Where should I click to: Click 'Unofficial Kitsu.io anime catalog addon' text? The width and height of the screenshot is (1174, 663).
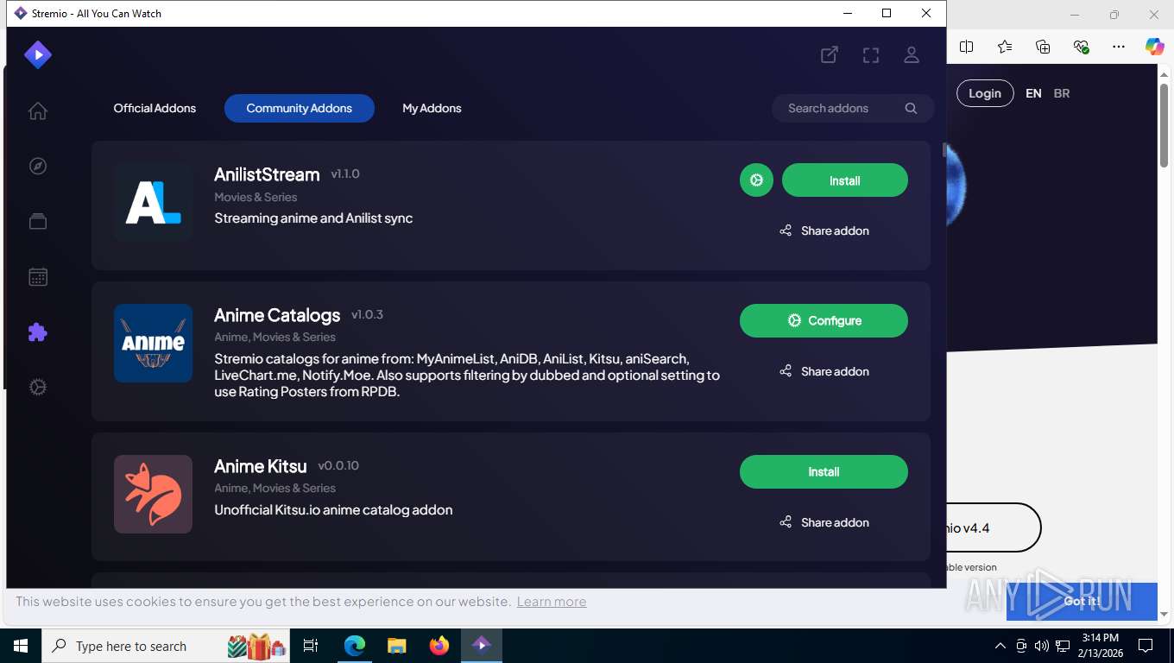[333, 509]
